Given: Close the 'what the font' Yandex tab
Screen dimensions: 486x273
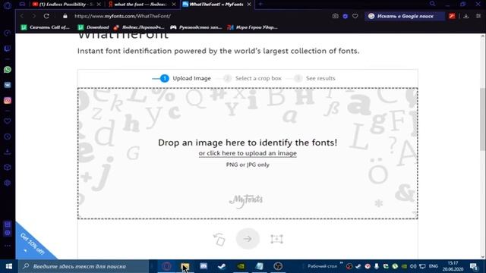Looking at the screenshot, I should coord(174,5).
